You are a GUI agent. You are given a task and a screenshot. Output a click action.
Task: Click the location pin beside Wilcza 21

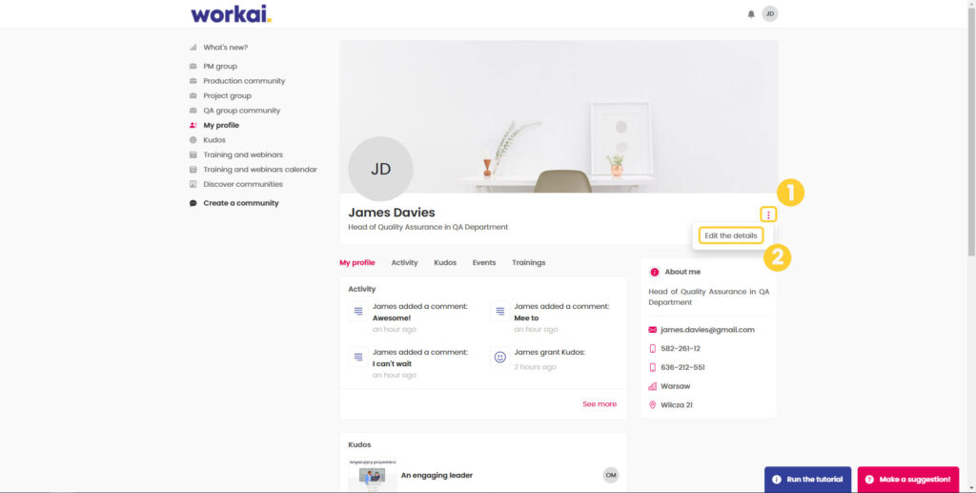pos(652,405)
